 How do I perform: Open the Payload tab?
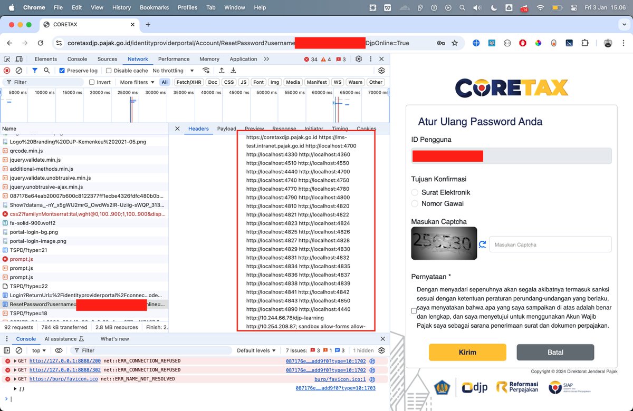point(227,129)
